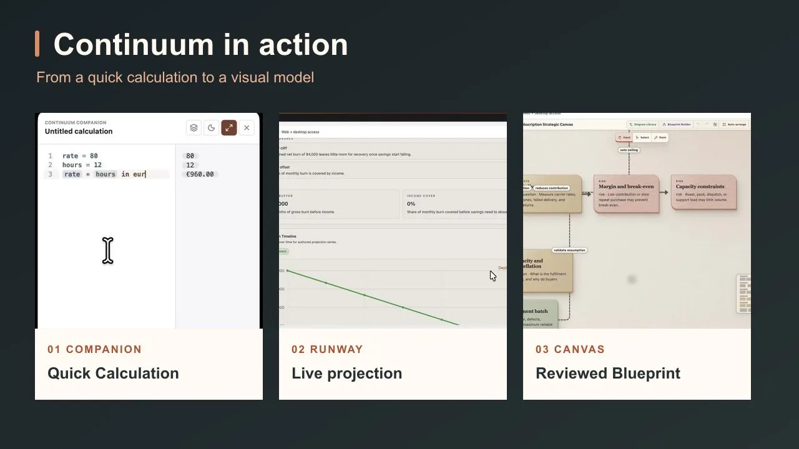
Task: Toggle dark mode with the moon icon
Action: (x=212, y=128)
